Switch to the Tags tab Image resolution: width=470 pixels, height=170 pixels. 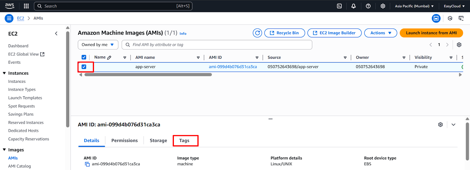[184, 140]
